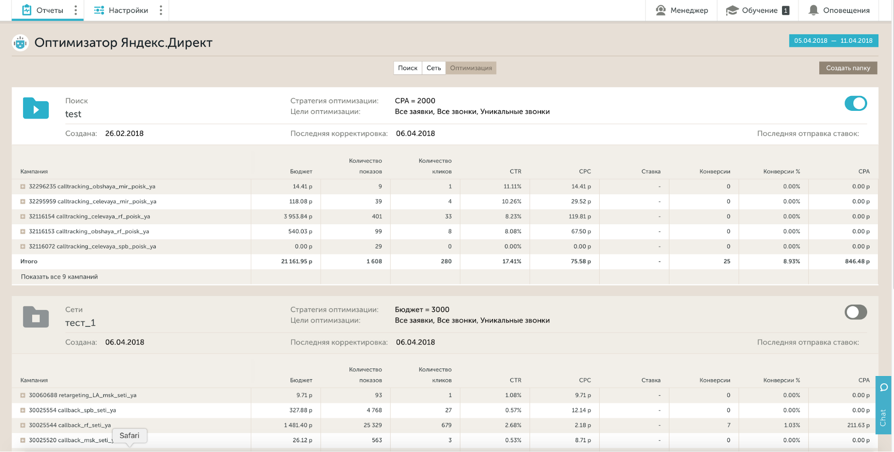Click the Отчеты clipboard icon
The height and width of the screenshot is (452, 894).
pyautogui.click(x=27, y=10)
